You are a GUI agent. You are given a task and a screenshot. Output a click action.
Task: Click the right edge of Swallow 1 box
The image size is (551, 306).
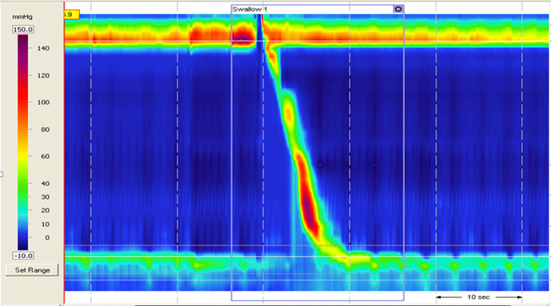pyautogui.click(x=404, y=167)
